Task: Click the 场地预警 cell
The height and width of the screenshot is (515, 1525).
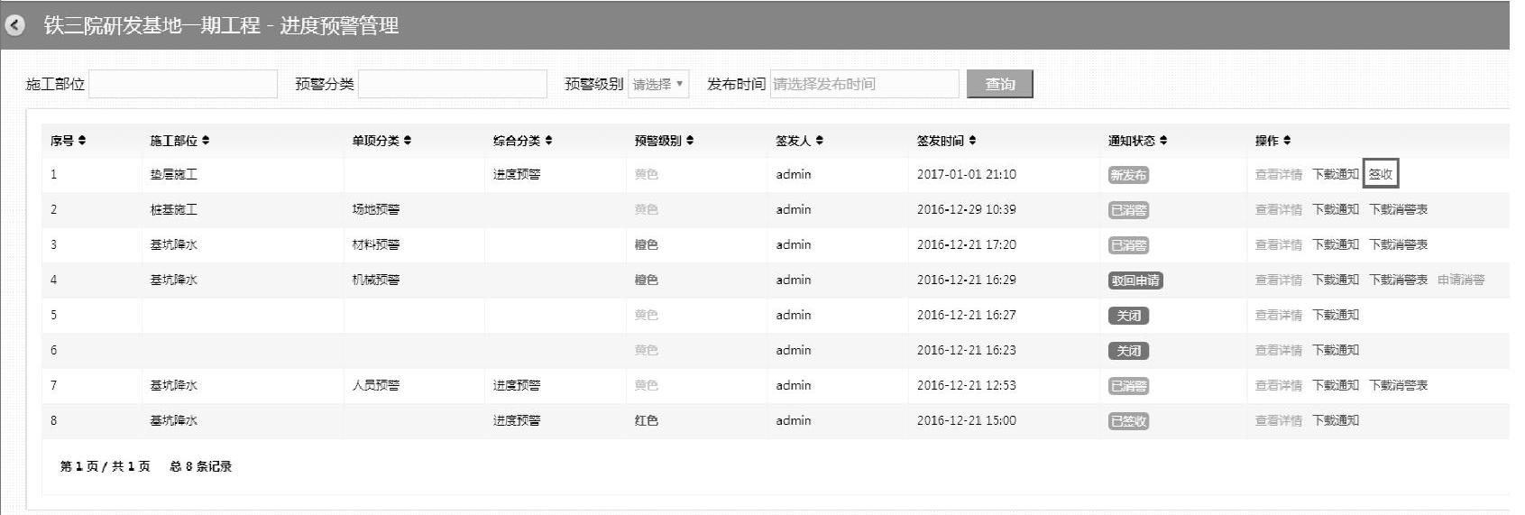Action: 375,210
